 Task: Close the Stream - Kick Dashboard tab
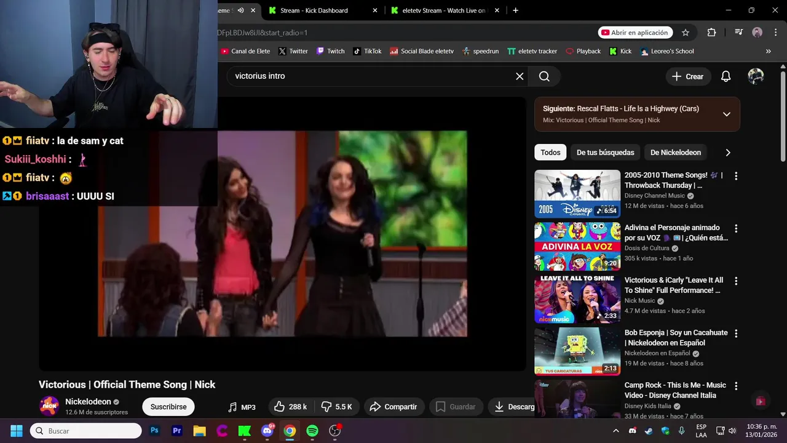[x=375, y=10]
